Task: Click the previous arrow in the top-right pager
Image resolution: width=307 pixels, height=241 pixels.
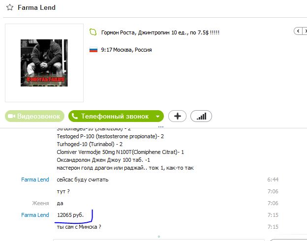Action: [298, 31]
